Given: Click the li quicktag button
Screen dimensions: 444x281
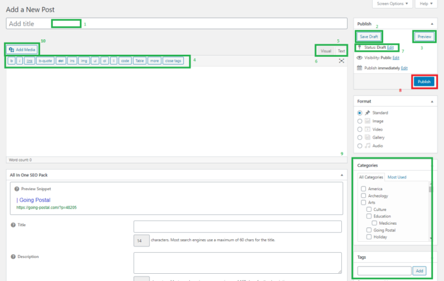Looking at the screenshot, I should click(113, 61).
